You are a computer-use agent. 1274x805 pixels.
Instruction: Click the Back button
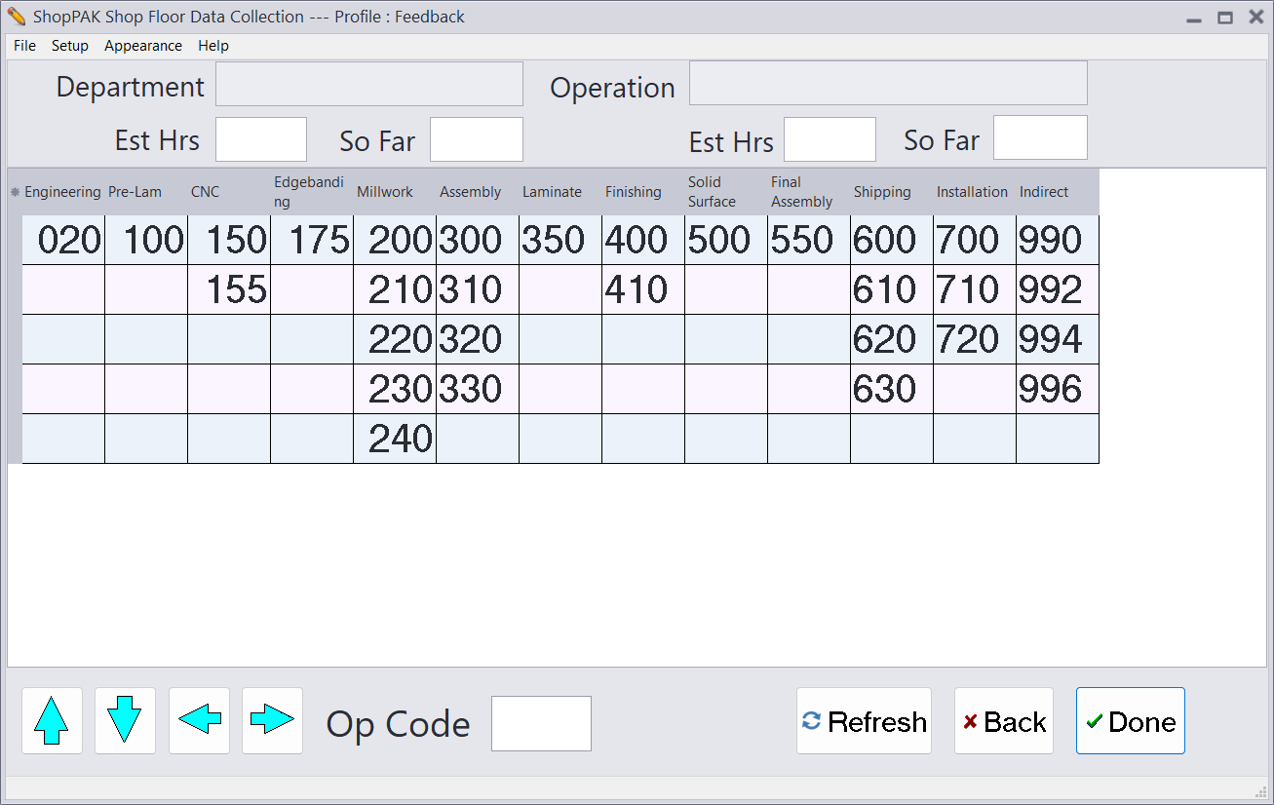click(x=1003, y=721)
